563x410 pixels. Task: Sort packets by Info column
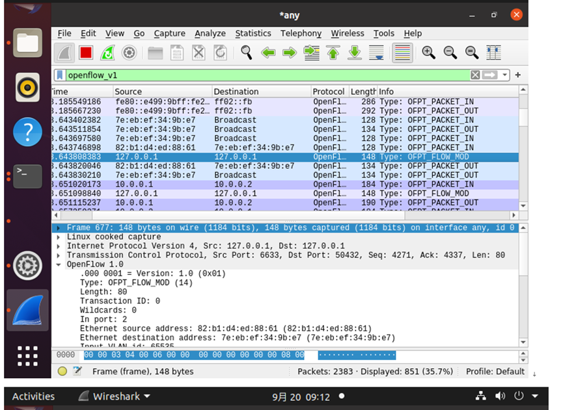(x=448, y=92)
